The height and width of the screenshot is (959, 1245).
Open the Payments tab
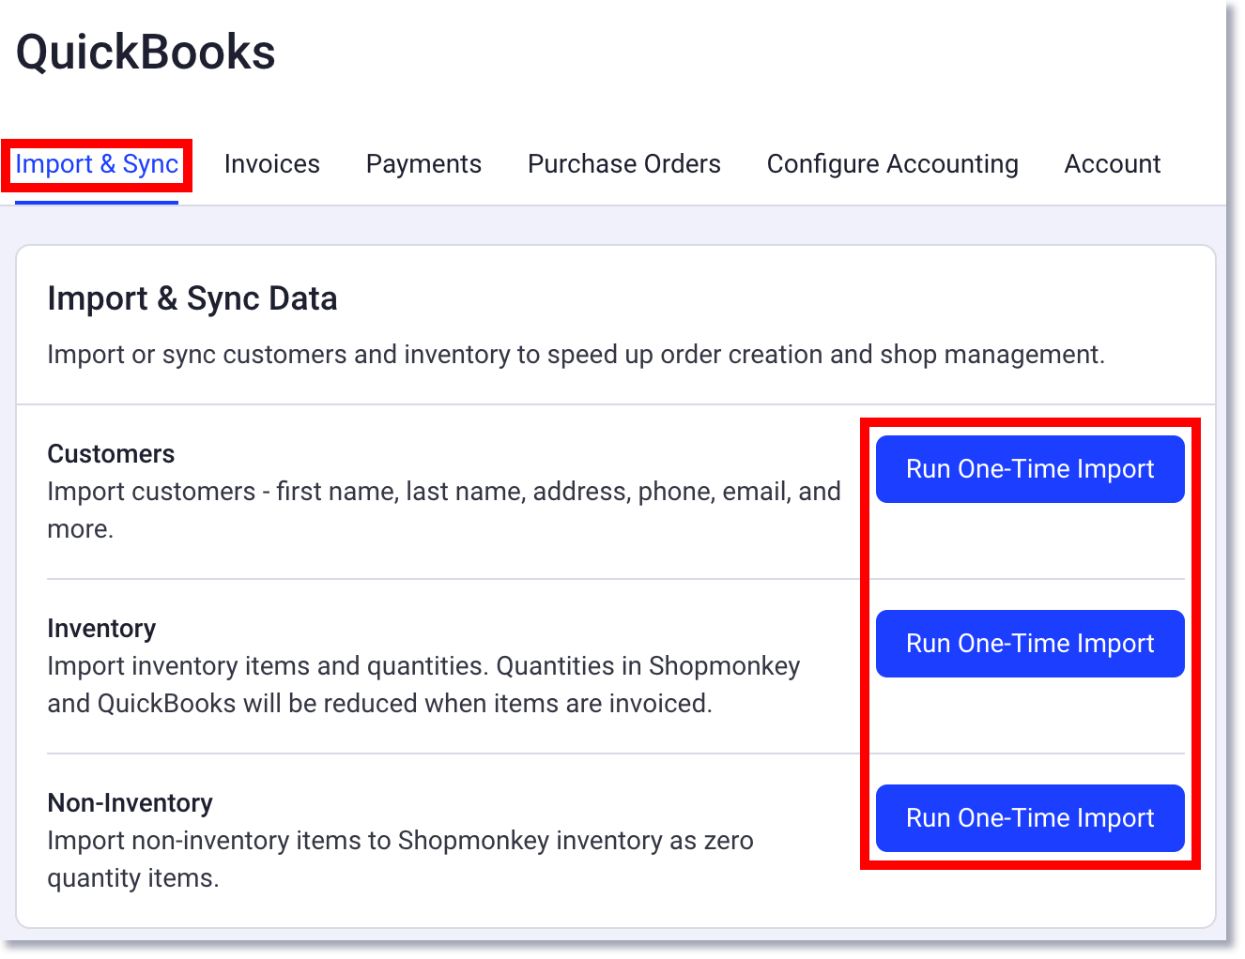click(423, 163)
